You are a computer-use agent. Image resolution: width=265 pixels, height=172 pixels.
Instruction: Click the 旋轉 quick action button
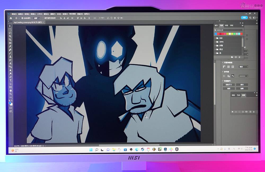click(x=242, y=89)
